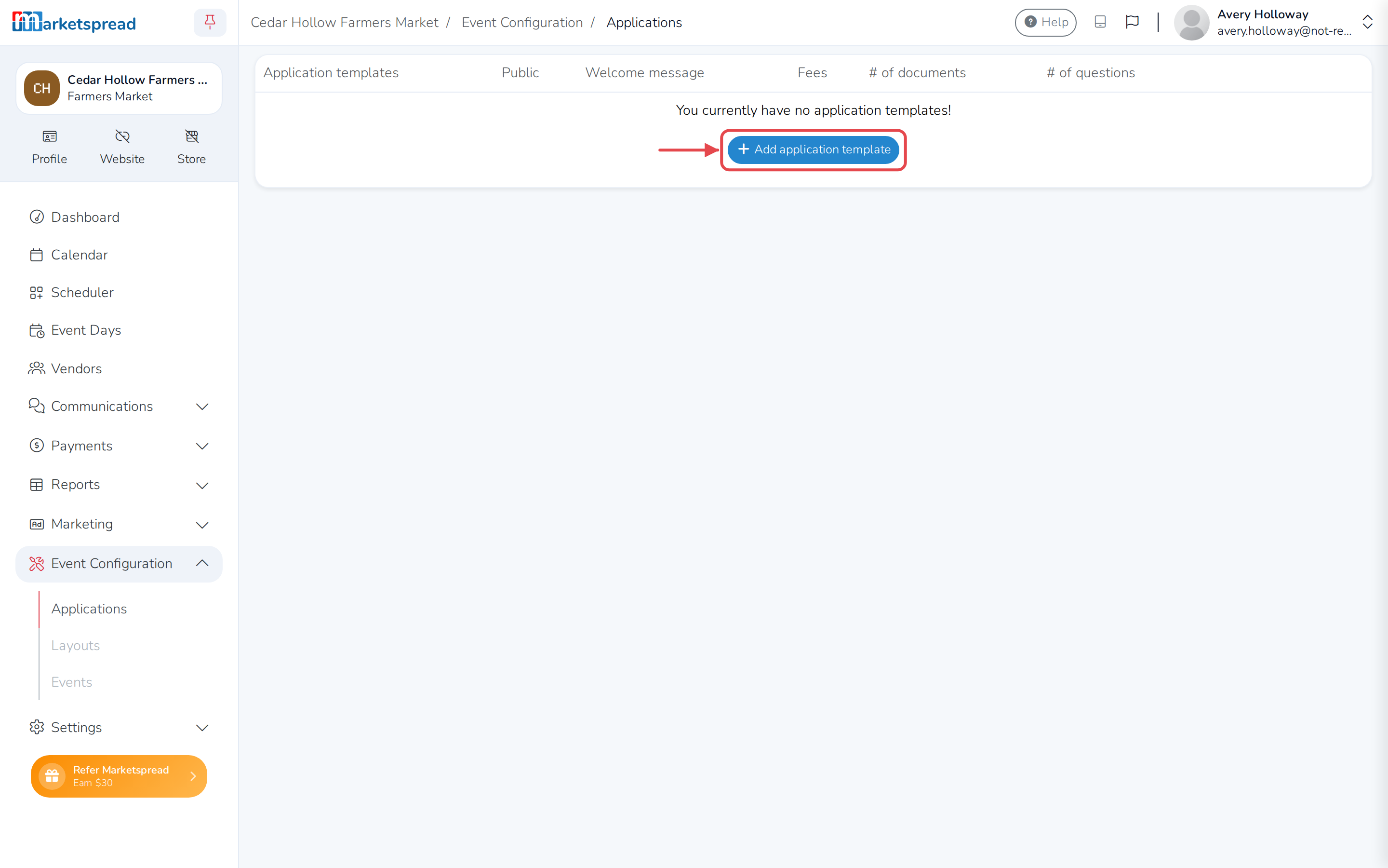Click Event Configuration breadcrumb link
1388x868 pixels.
coord(522,22)
